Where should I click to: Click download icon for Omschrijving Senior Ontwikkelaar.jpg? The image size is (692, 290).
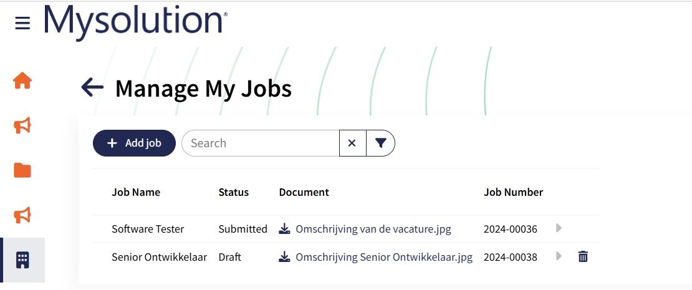pyautogui.click(x=285, y=256)
